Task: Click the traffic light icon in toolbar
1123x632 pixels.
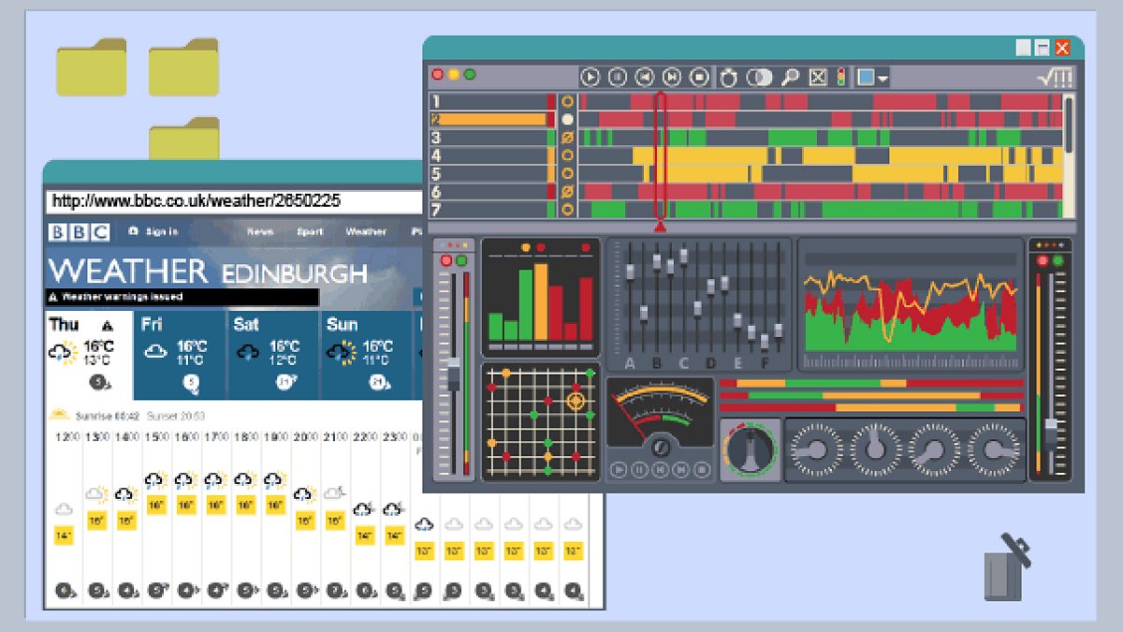Action: 840,78
